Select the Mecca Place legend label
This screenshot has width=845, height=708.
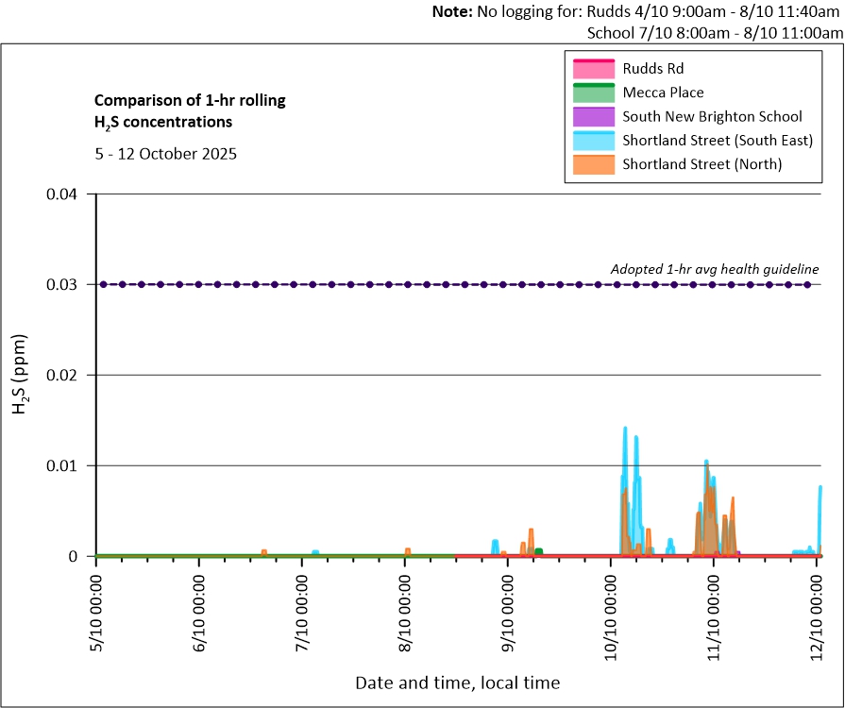pyautogui.click(x=663, y=93)
